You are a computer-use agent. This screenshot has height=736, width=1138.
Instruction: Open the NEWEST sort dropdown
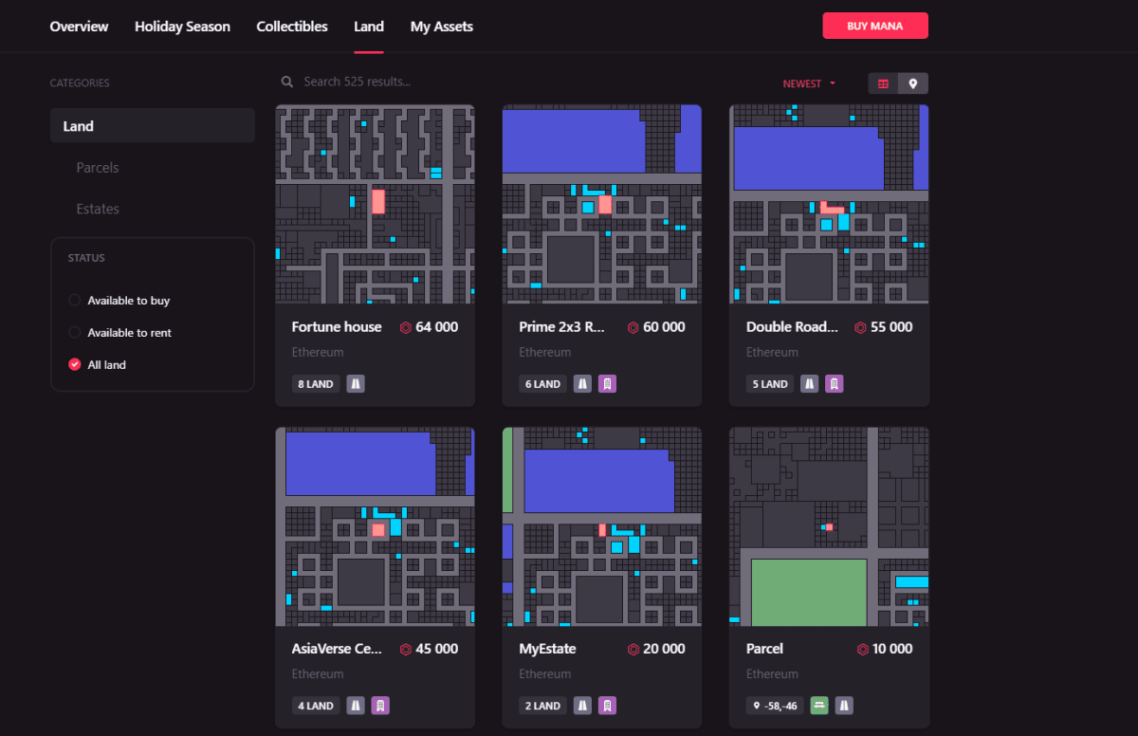[x=807, y=83]
